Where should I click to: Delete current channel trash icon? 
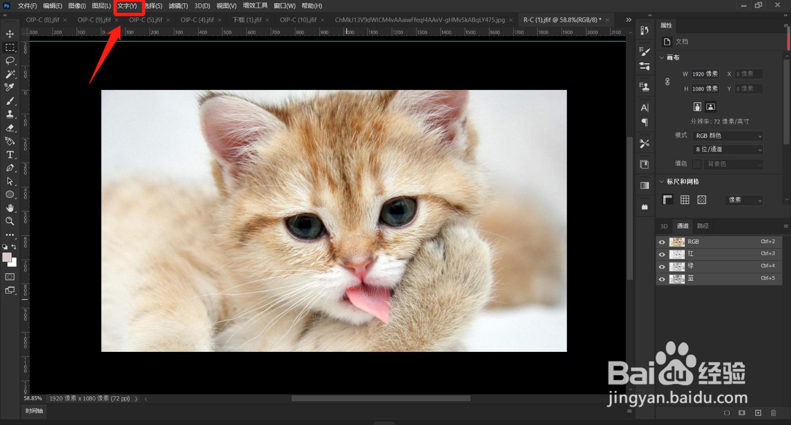pyautogui.click(x=774, y=413)
